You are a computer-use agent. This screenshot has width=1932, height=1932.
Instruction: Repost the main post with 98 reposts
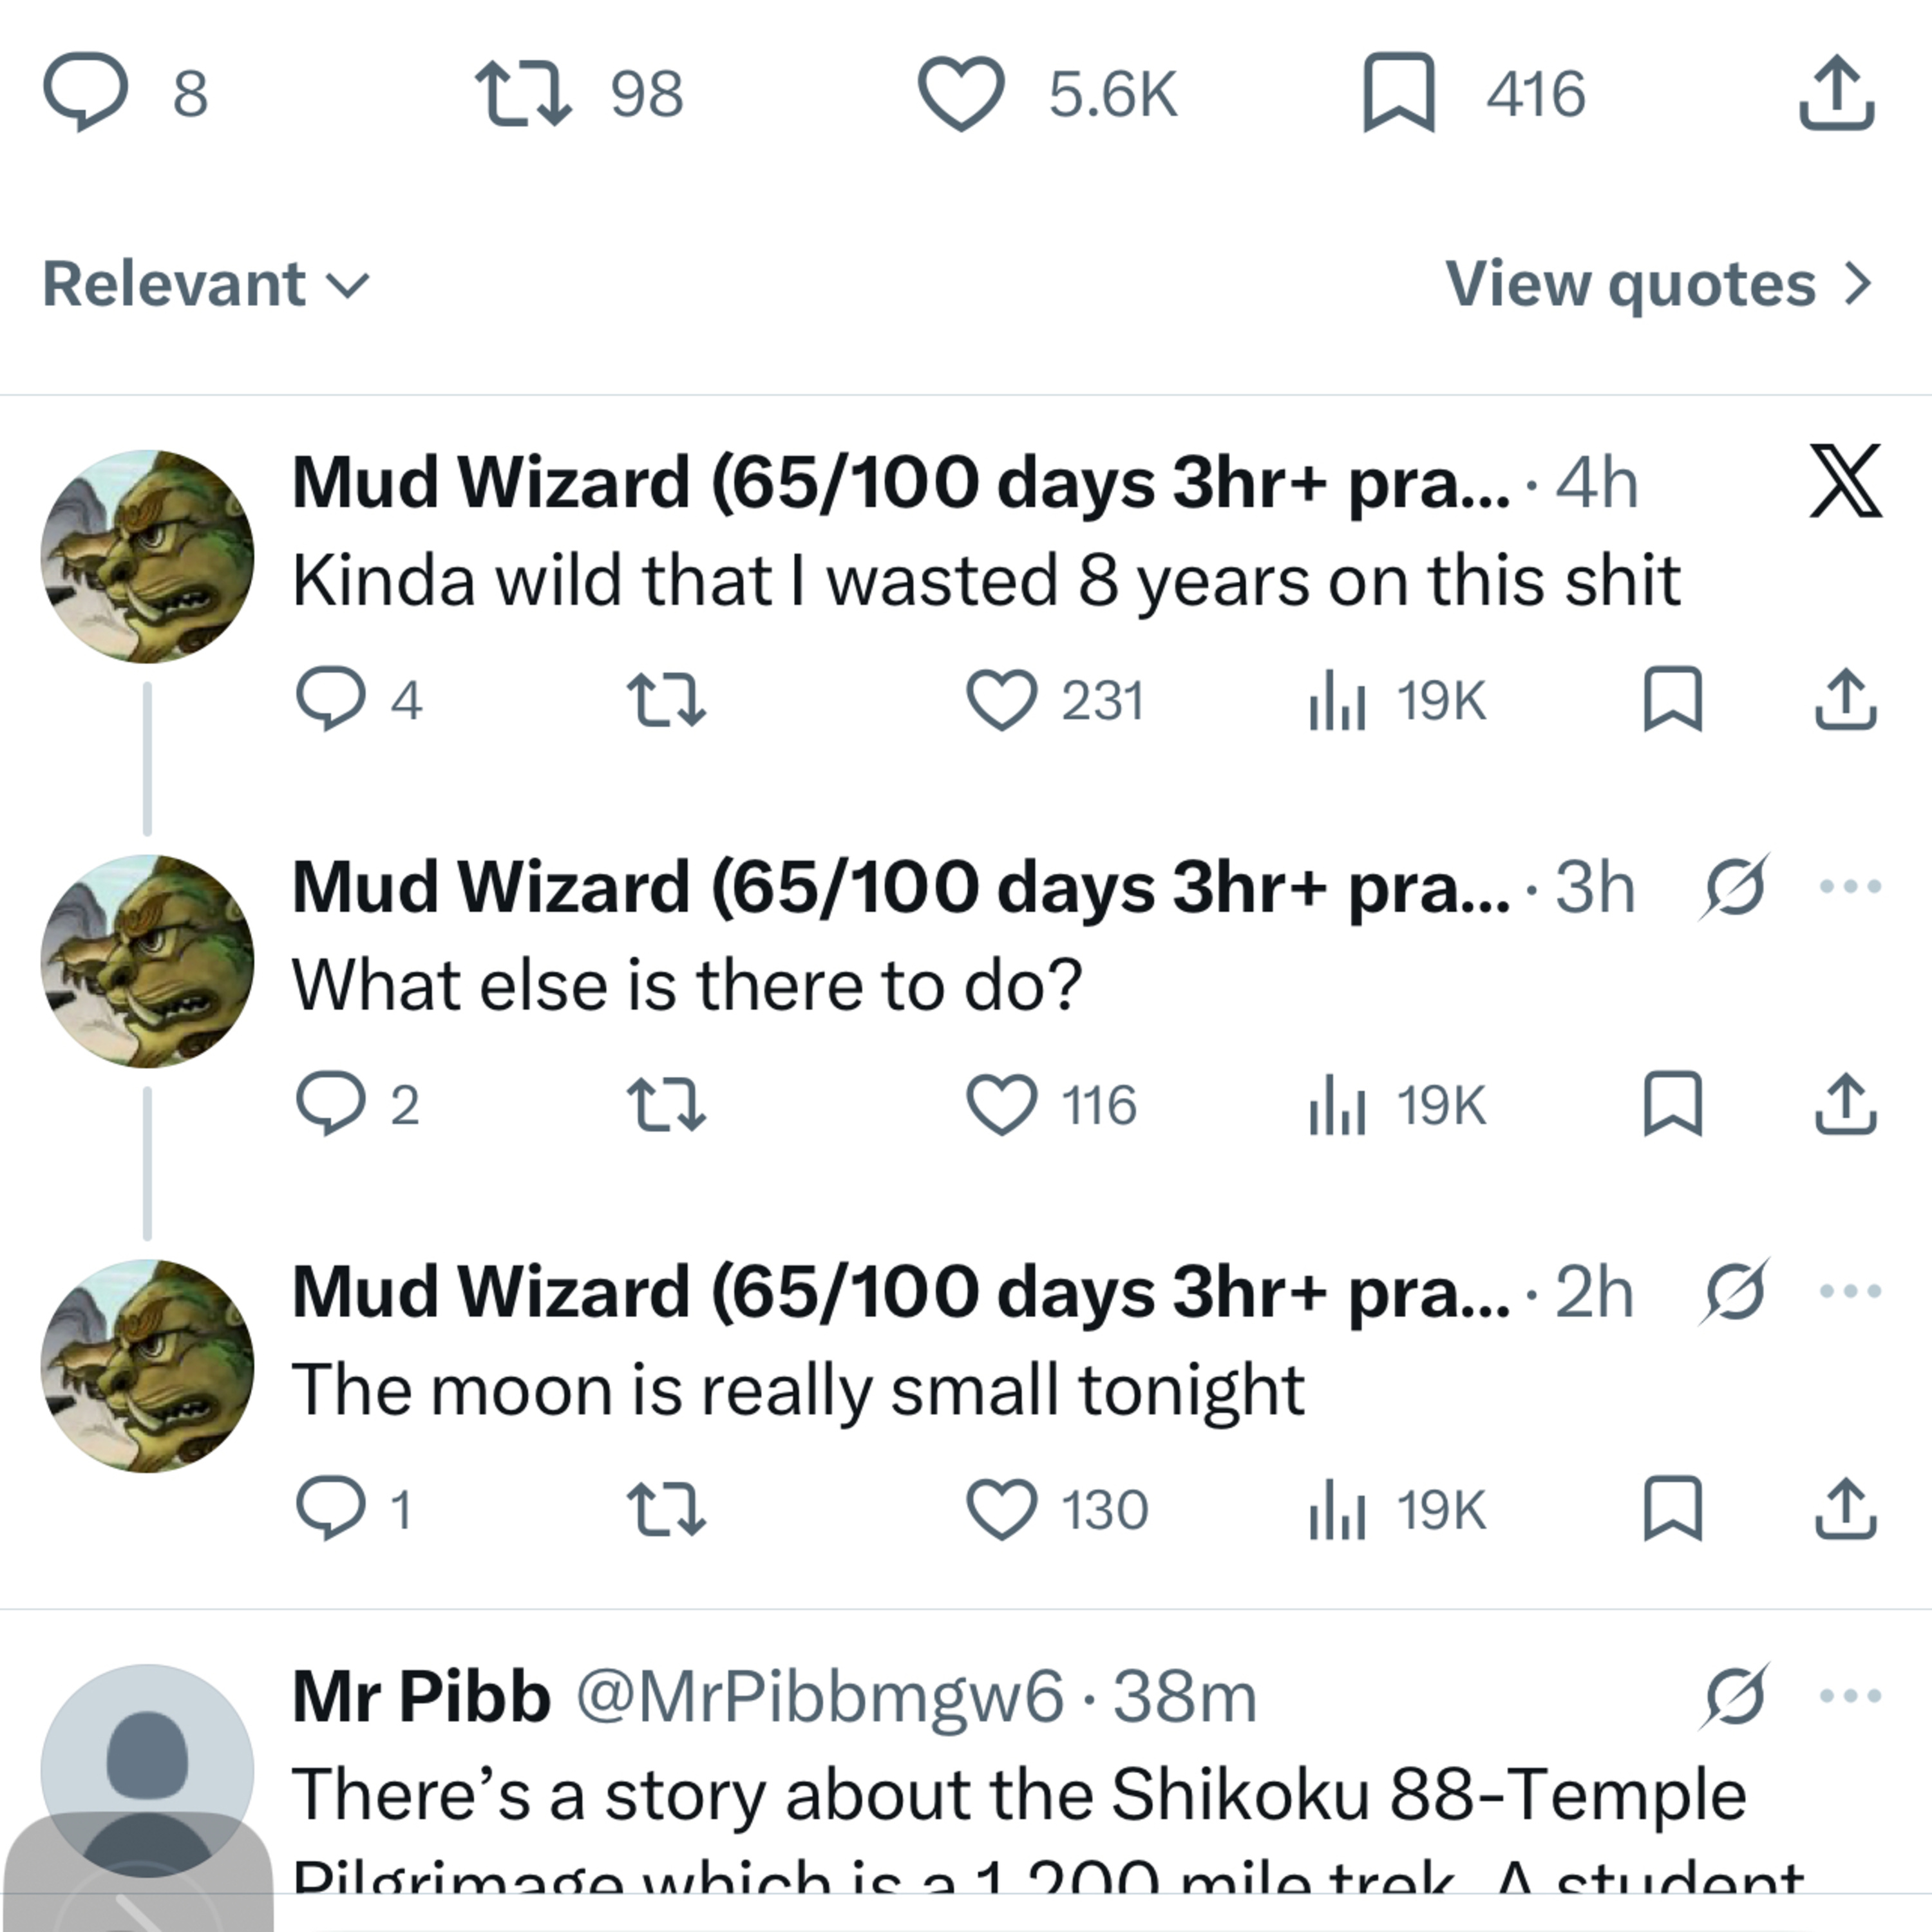523,94
